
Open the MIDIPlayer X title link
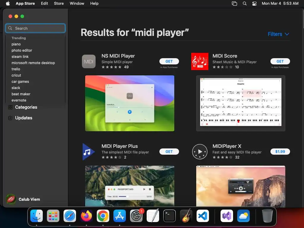(x=227, y=146)
